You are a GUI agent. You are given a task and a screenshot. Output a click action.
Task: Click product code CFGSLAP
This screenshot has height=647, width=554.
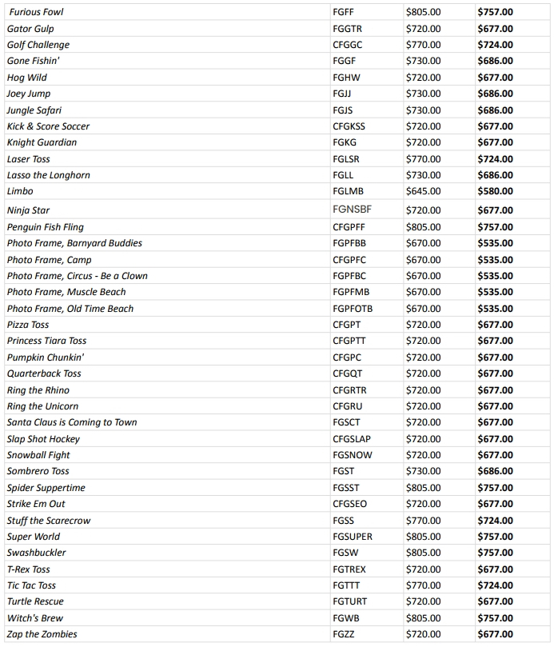click(352, 439)
